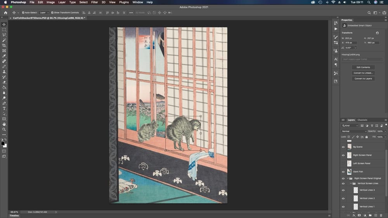Viewport: 388px width, 218px height.
Task: Select the Dodge tool
Action: tap(4, 98)
